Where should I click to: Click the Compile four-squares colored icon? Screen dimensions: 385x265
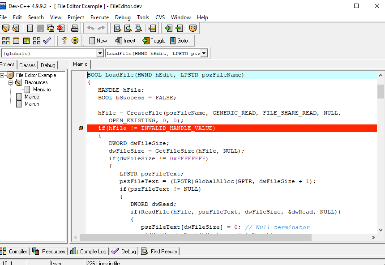[x=5, y=41]
